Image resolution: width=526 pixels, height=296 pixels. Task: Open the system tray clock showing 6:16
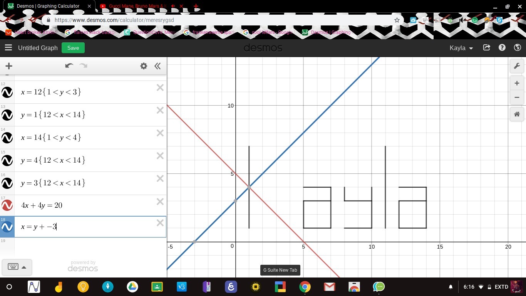coord(469,287)
